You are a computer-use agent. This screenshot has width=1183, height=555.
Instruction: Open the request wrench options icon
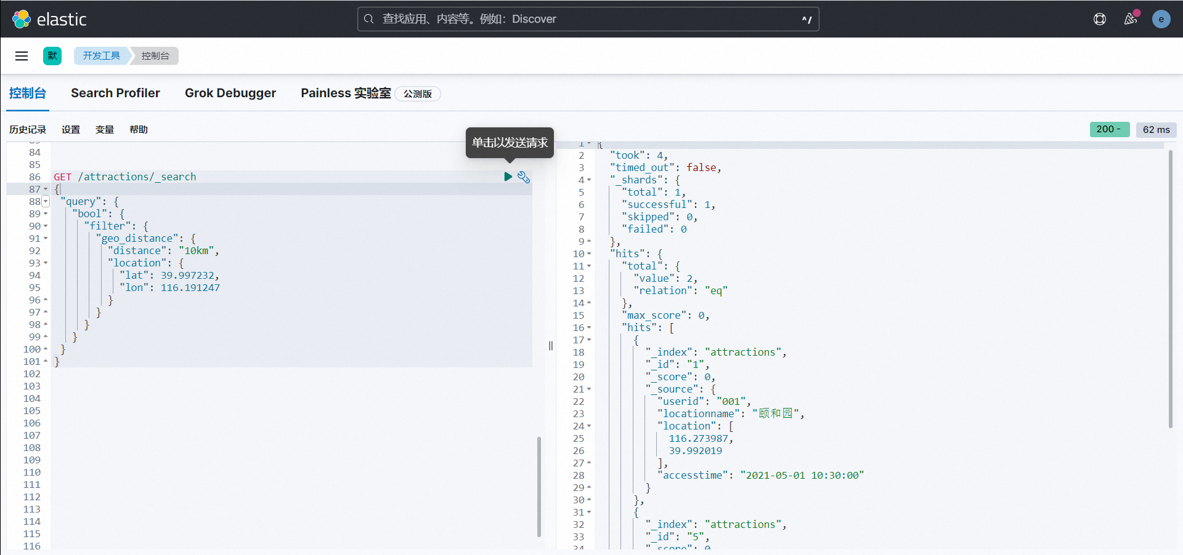tap(524, 177)
